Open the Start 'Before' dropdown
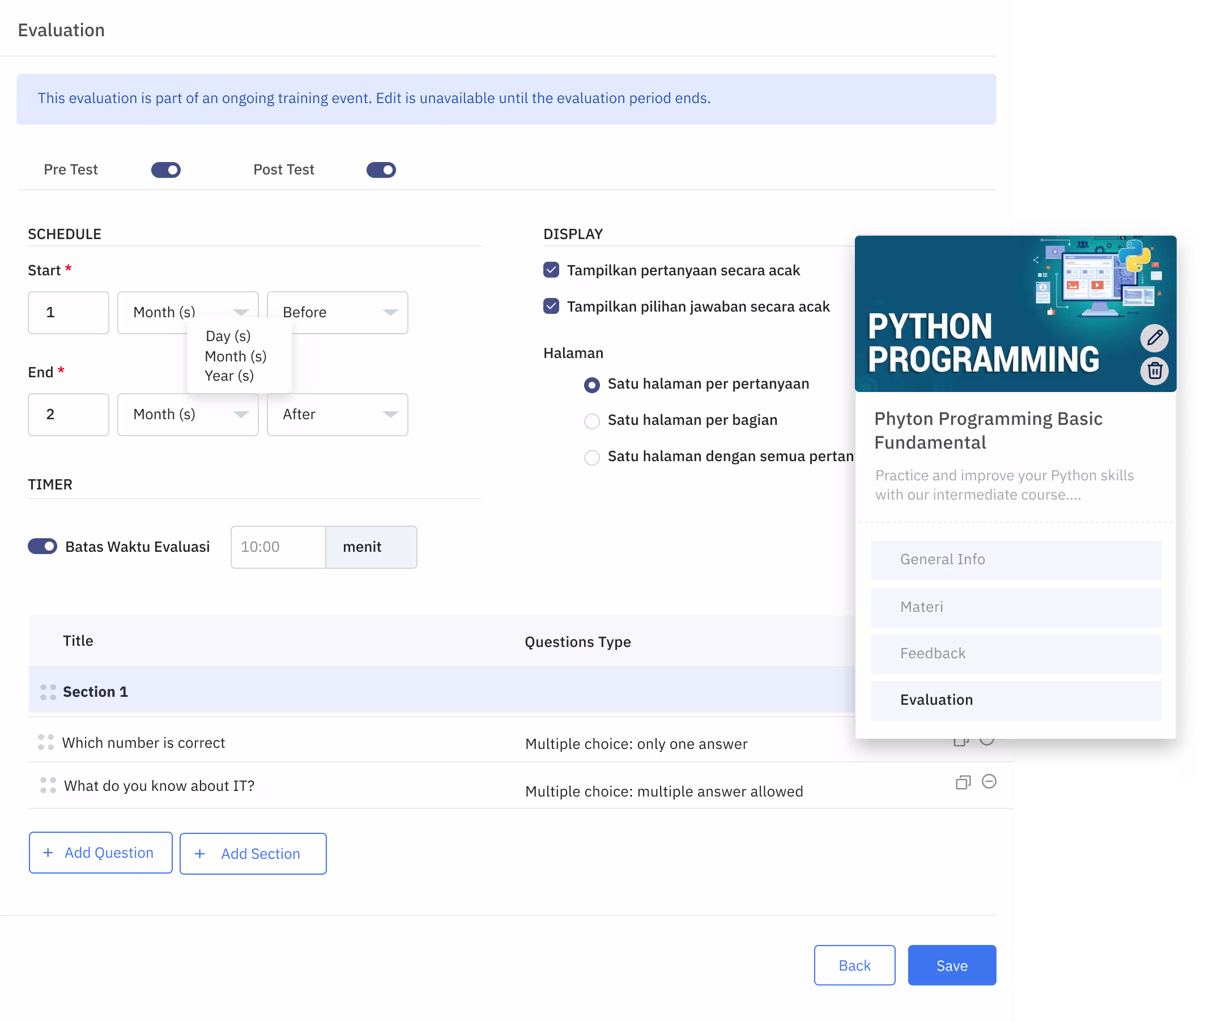 [337, 312]
